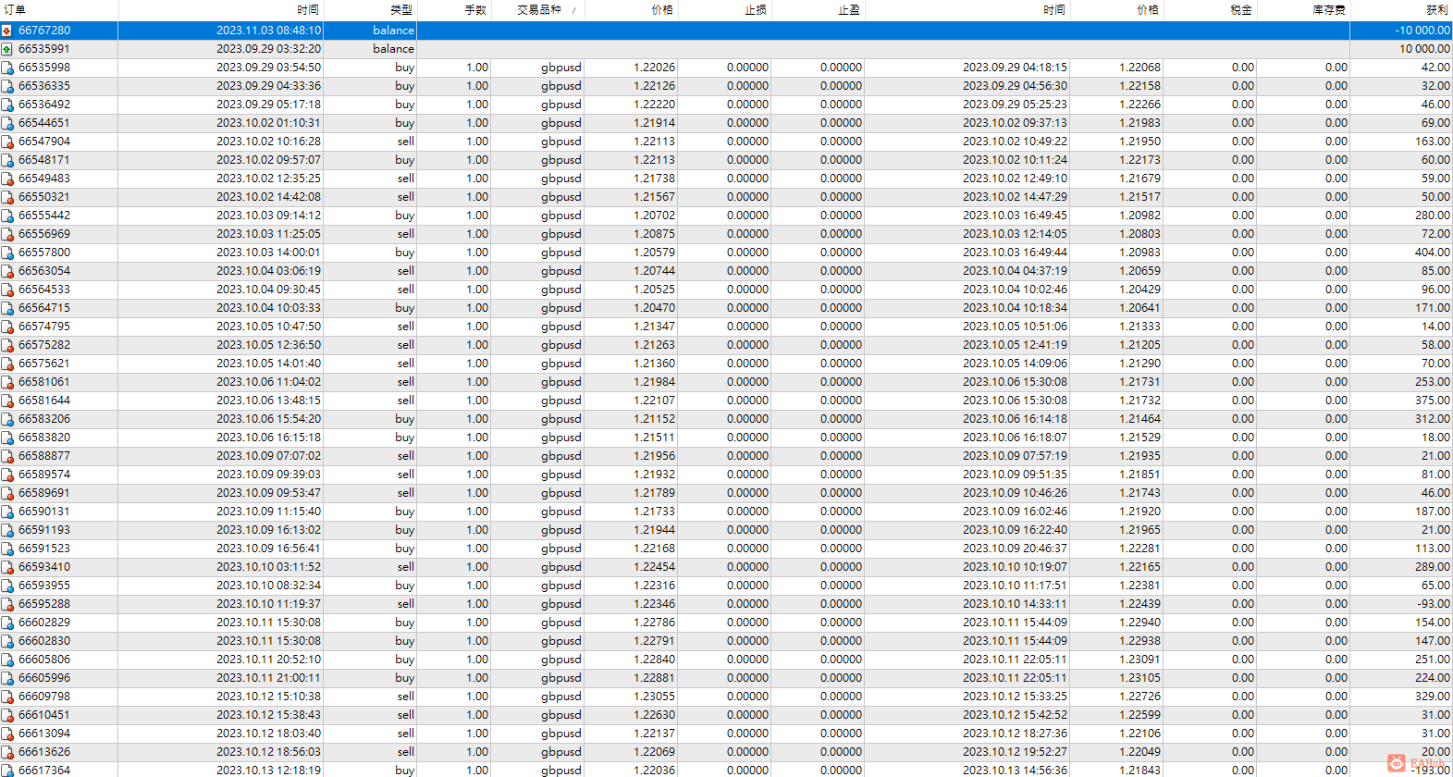Select the losing order number 66595288
This screenshot has height=777, width=1453.
click(44, 604)
